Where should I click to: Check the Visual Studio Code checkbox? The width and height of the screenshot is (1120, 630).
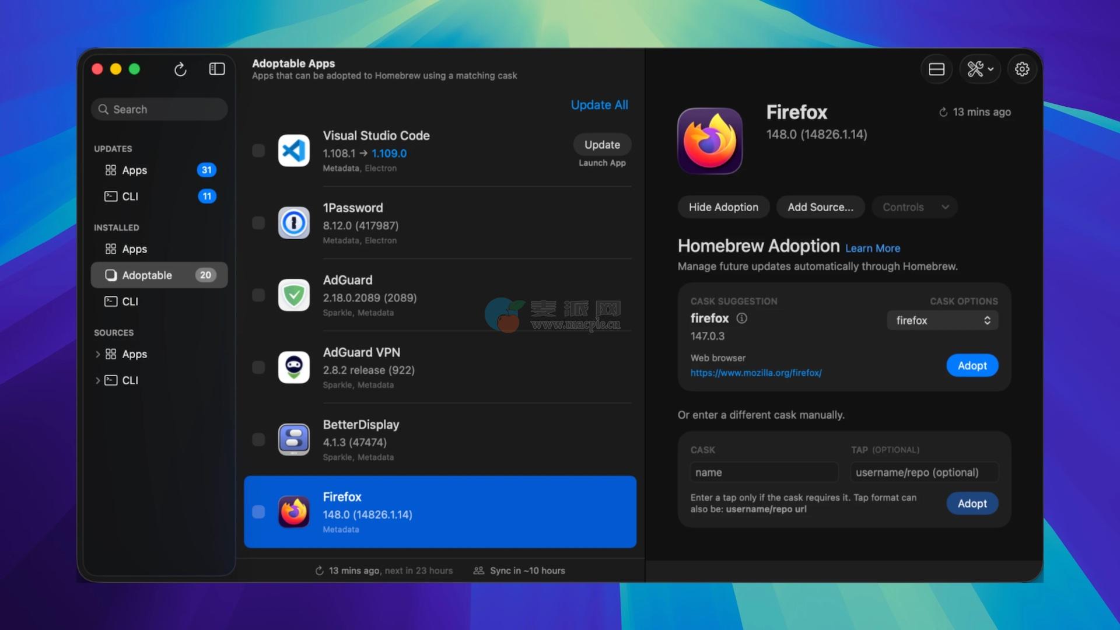tap(258, 151)
